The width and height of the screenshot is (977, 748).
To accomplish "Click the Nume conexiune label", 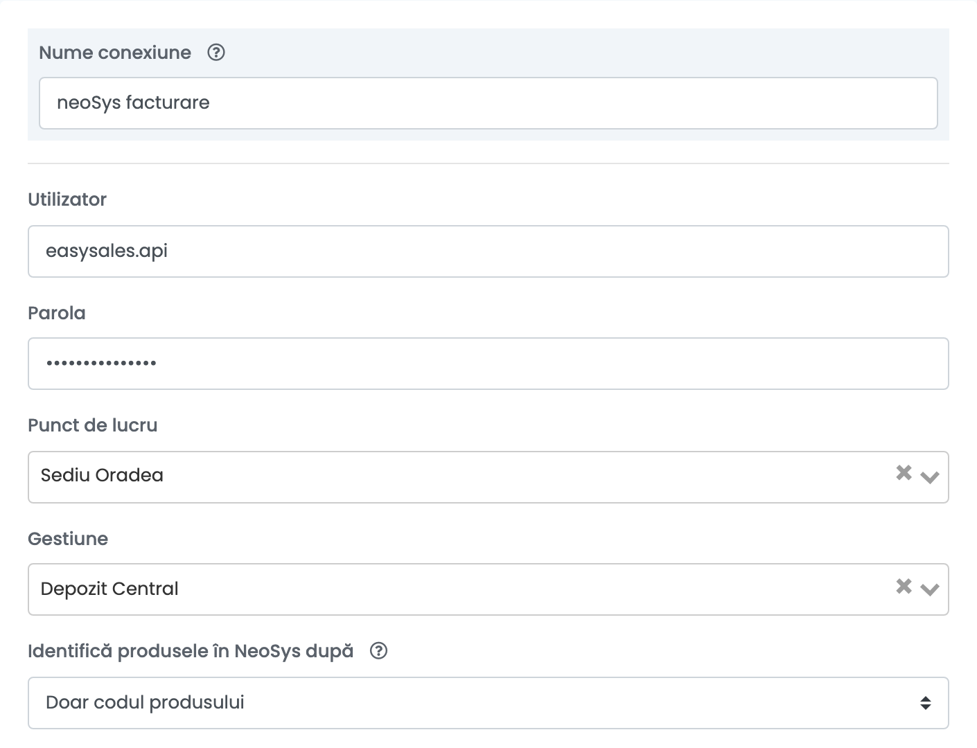I will coord(115,53).
